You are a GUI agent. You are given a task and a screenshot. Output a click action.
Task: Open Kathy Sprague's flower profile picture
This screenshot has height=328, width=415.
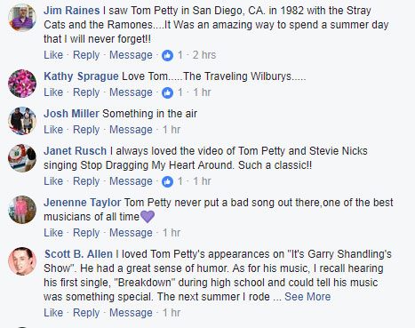[22, 84]
